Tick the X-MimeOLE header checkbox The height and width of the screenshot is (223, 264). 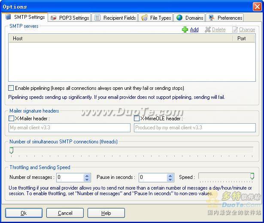click(x=137, y=119)
